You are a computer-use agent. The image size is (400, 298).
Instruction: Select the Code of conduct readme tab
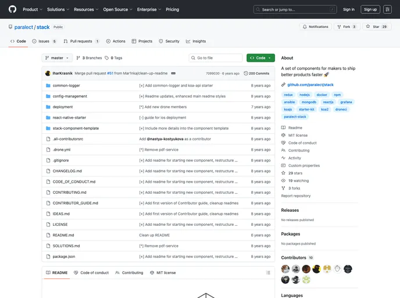click(x=91, y=273)
